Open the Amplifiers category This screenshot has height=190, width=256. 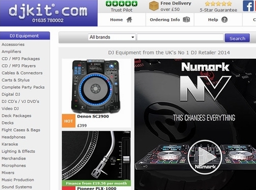pos(11,52)
